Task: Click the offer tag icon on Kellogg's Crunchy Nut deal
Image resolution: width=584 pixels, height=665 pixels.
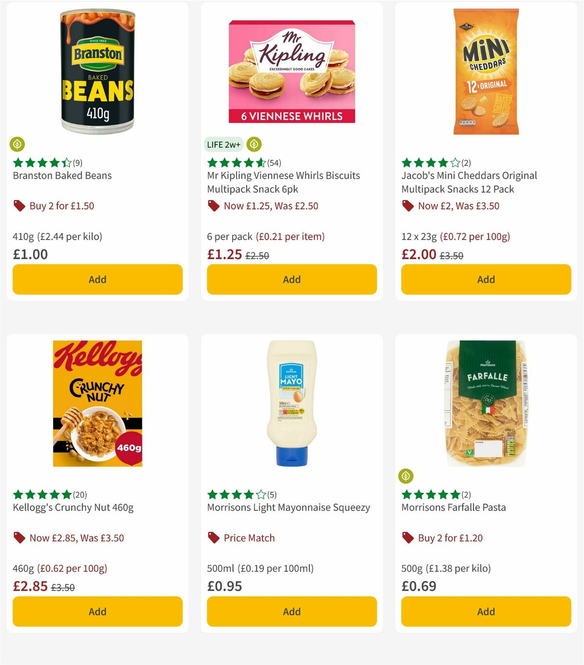Action: [x=18, y=538]
